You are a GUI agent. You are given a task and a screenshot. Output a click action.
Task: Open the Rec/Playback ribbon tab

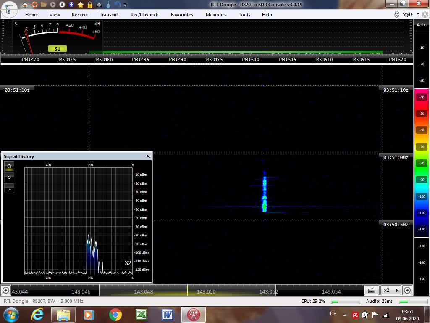tap(144, 15)
